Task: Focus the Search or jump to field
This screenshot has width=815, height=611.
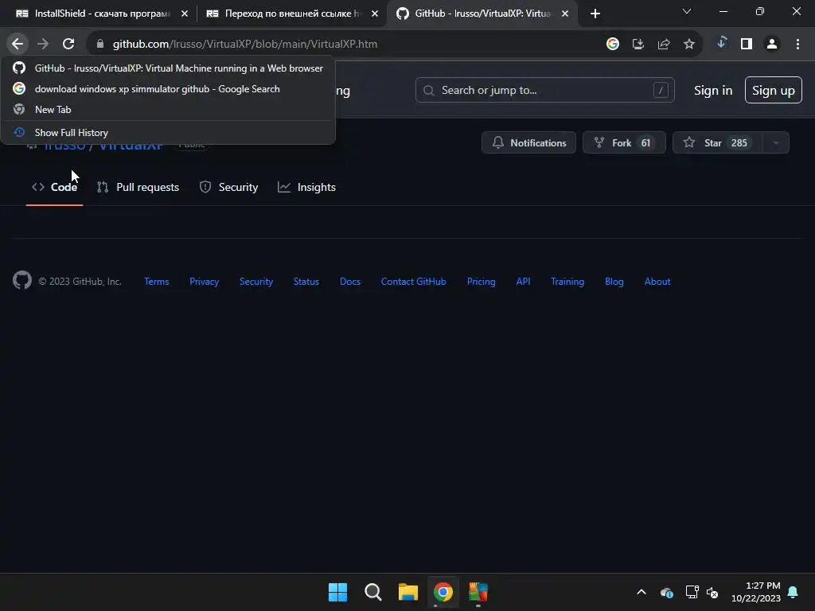Action: click(x=544, y=91)
